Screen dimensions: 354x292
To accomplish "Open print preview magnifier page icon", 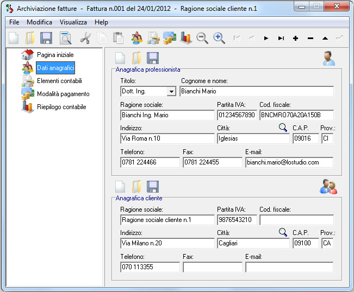I will (x=65, y=38).
